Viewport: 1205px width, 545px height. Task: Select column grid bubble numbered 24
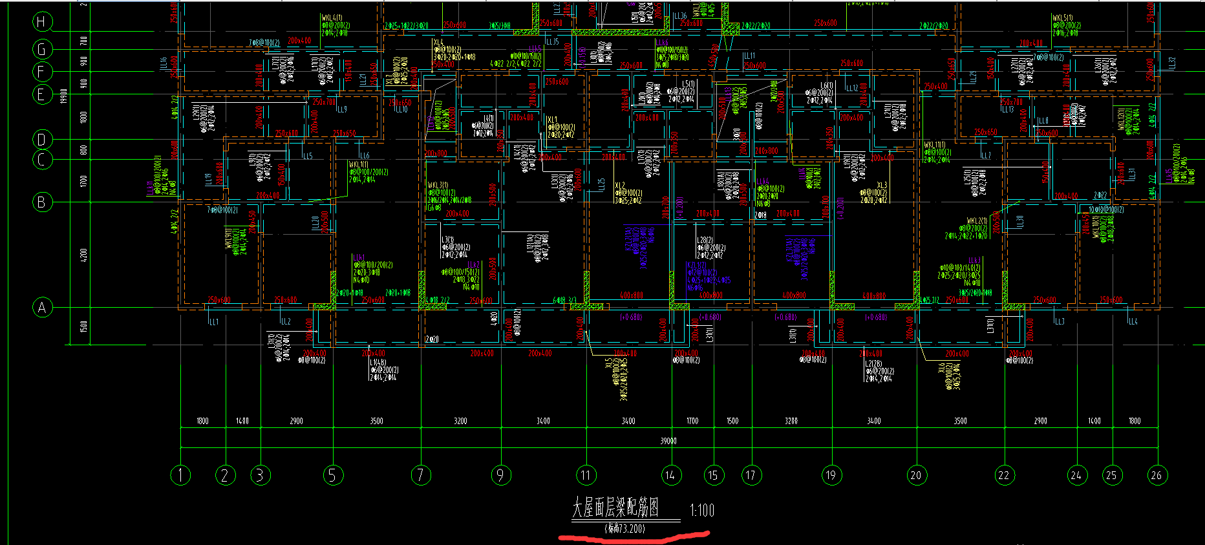click(1077, 475)
